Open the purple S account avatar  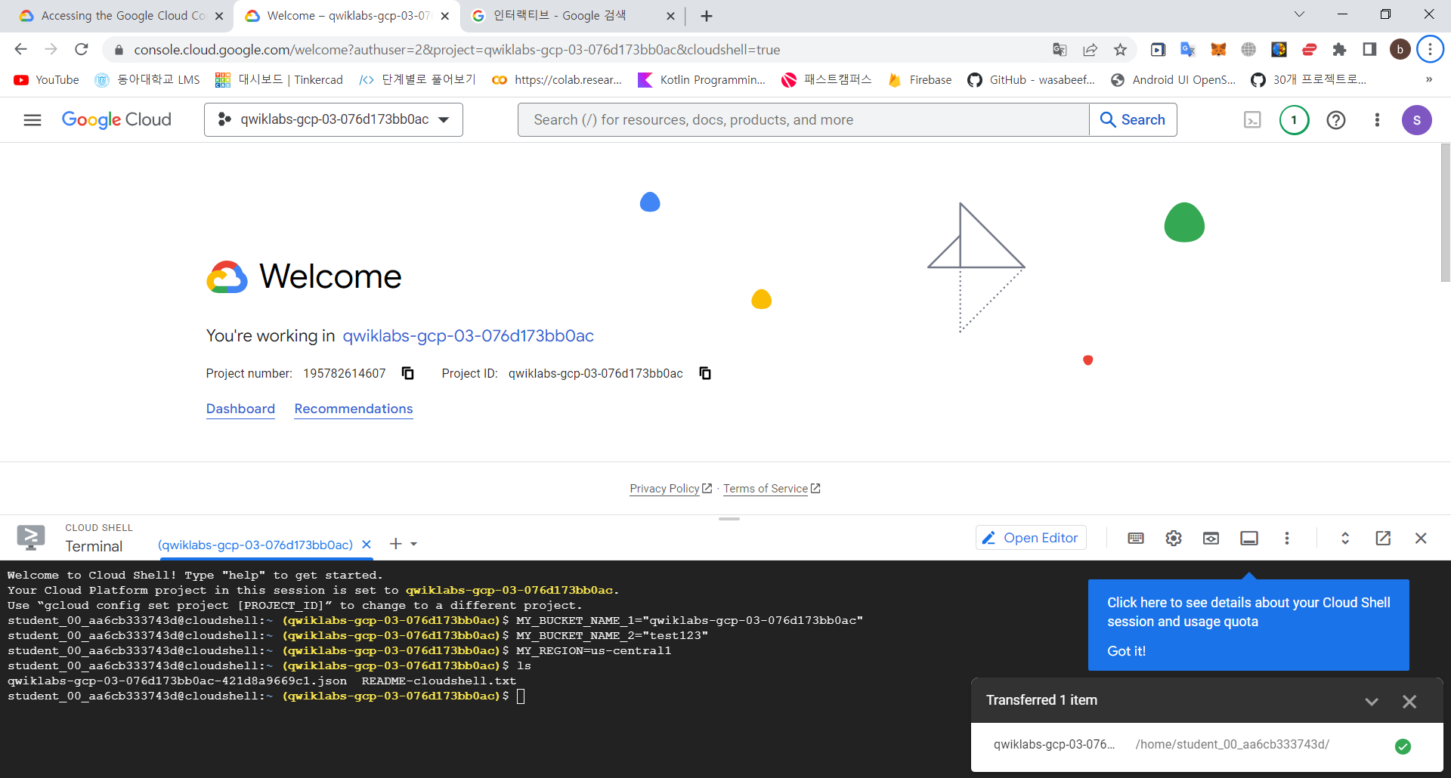(x=1416, y=120)
